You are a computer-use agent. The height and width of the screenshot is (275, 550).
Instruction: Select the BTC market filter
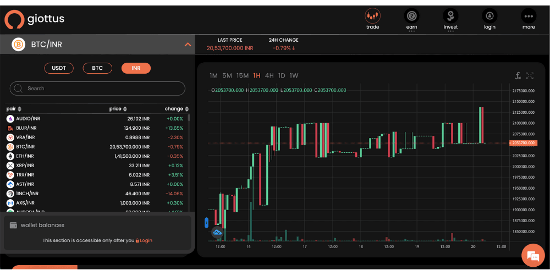[97, 68]
